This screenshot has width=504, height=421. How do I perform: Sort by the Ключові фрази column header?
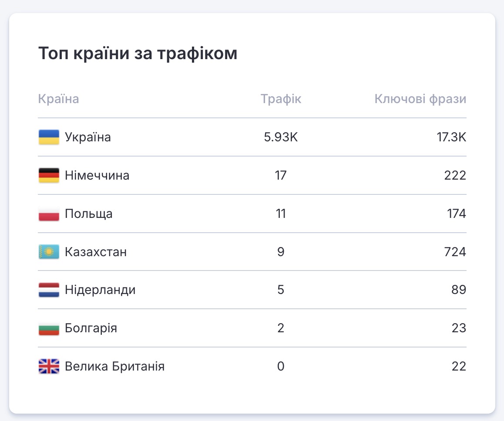click(x=420, y=99)
